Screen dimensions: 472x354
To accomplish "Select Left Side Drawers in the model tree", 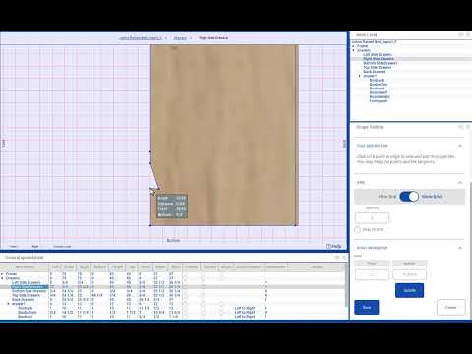I will point(378,55).
